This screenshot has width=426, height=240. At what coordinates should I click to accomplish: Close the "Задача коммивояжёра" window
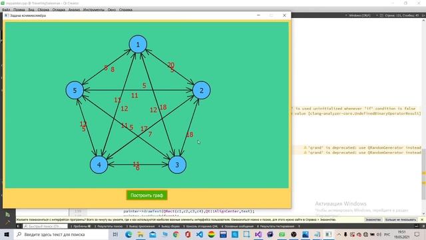tap(284, 15)
